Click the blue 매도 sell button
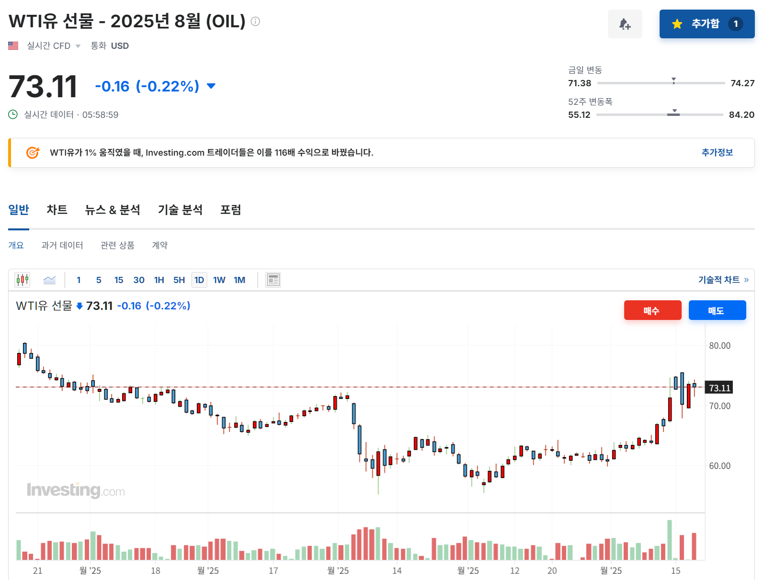Screen dimensions: 763x580 pos(717,310)
